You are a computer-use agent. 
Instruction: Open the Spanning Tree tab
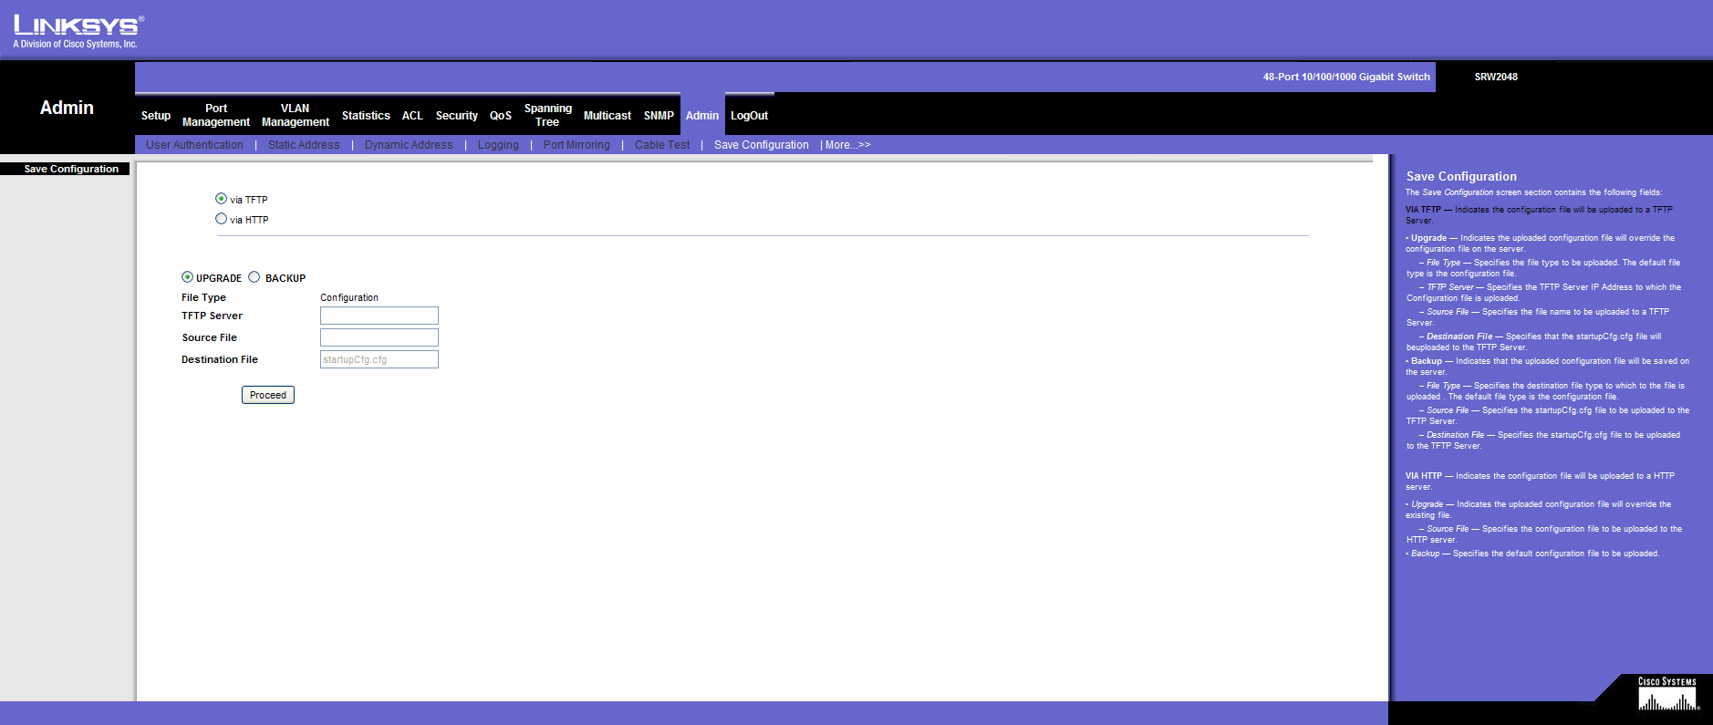(547, 115)
